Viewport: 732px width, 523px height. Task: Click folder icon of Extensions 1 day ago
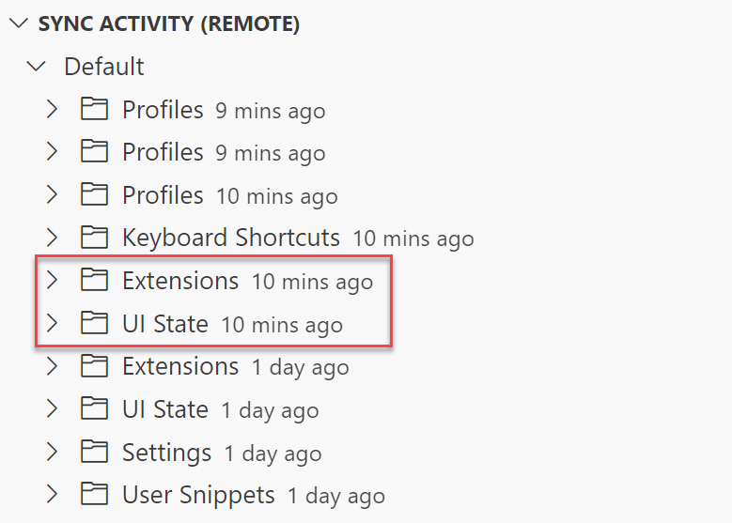point(94,366)
